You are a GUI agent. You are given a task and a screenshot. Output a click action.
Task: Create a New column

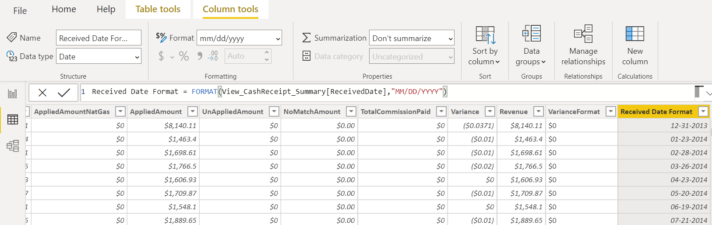[x=635, y=46]
